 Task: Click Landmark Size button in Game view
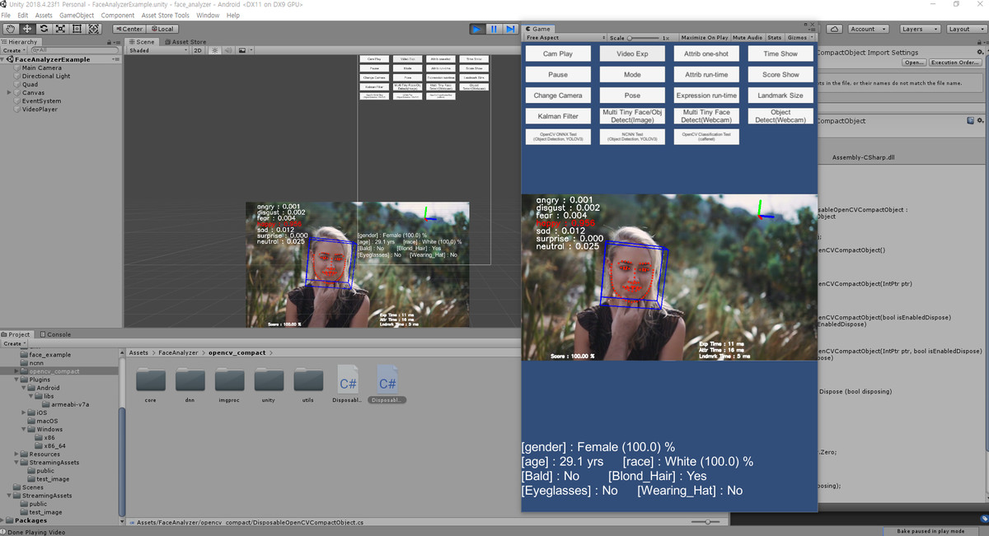click(x=780, y=96)
